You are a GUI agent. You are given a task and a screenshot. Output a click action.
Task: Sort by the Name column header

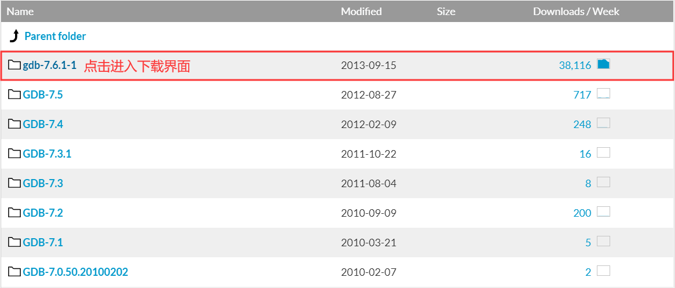coord(20,12)
